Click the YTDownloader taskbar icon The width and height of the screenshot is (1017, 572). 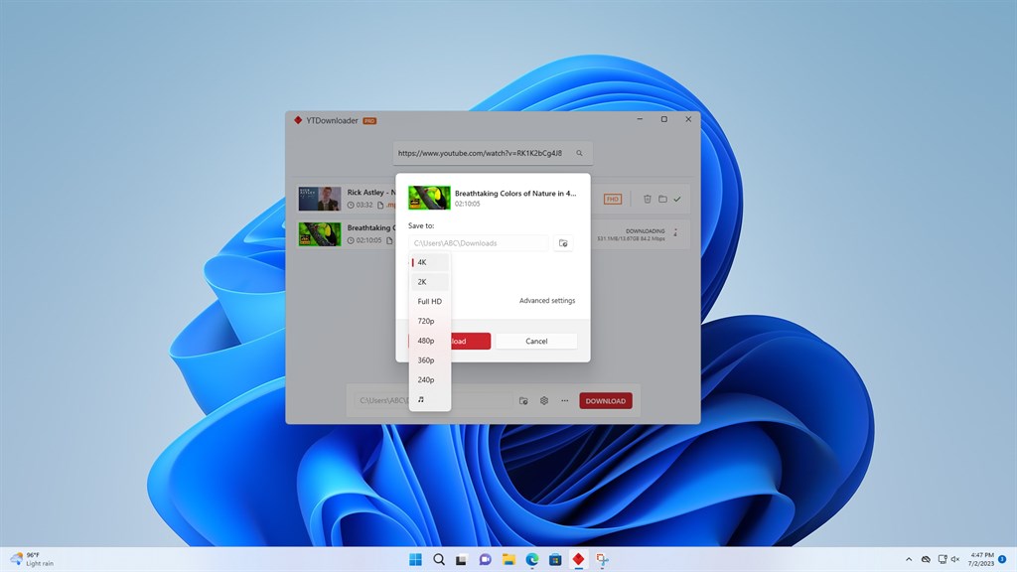click(579, 559)
